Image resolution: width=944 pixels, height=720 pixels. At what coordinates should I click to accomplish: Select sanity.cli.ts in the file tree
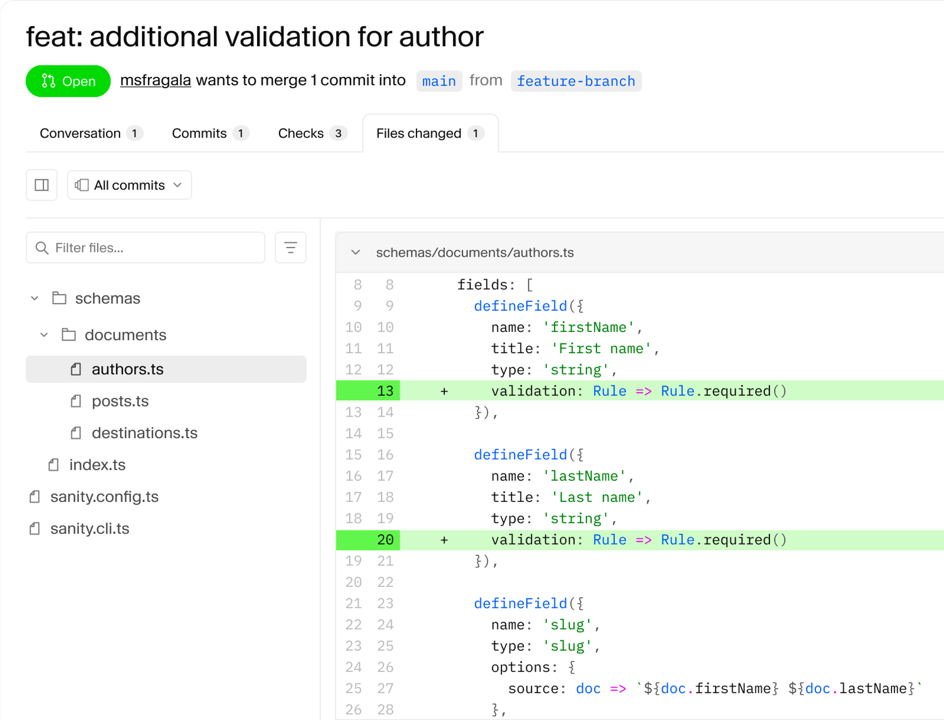pos(90,529)
